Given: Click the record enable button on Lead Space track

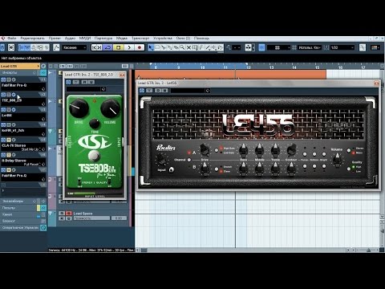Looking at the screenshot, I should [69, 213].
